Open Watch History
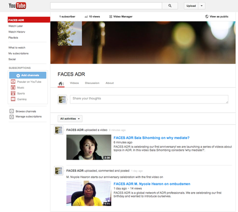Image resolution: width=238 pixels, height=212 pixels. (17, 32)
